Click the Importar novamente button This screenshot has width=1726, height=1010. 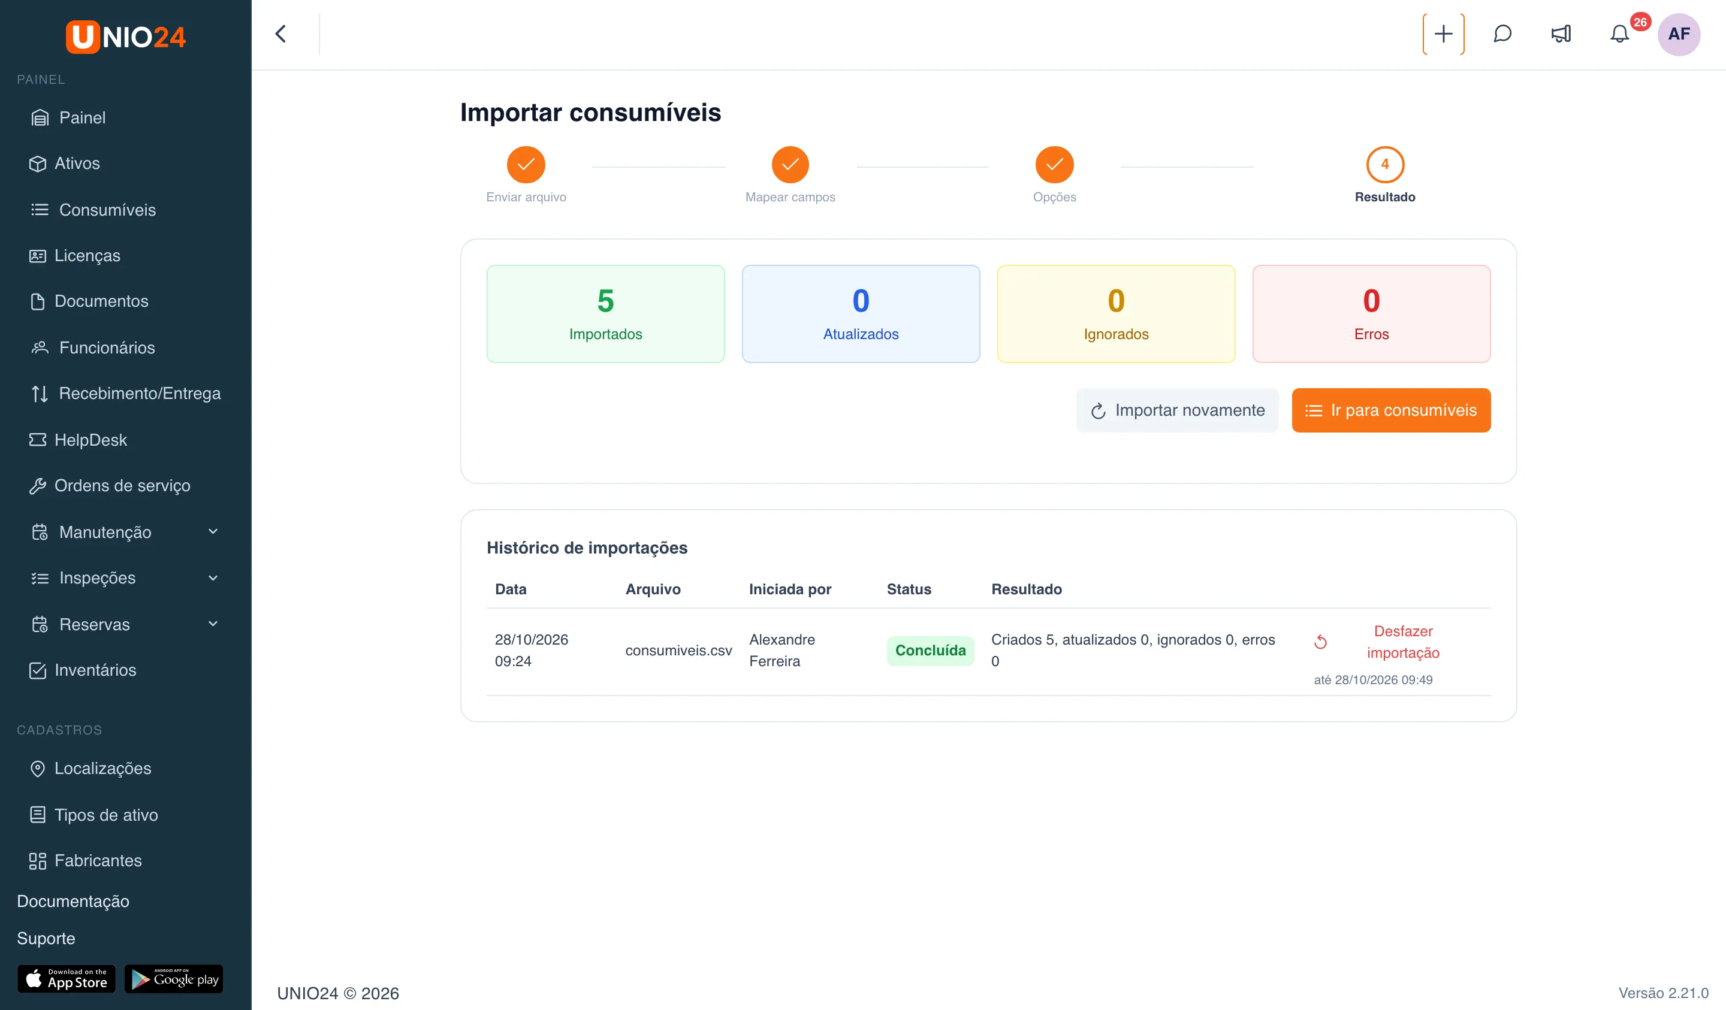tap(1178, 410)
